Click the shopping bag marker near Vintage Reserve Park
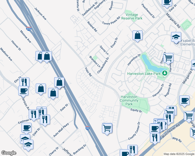Viewport: 195px width, 156px height. coord(137,36)
